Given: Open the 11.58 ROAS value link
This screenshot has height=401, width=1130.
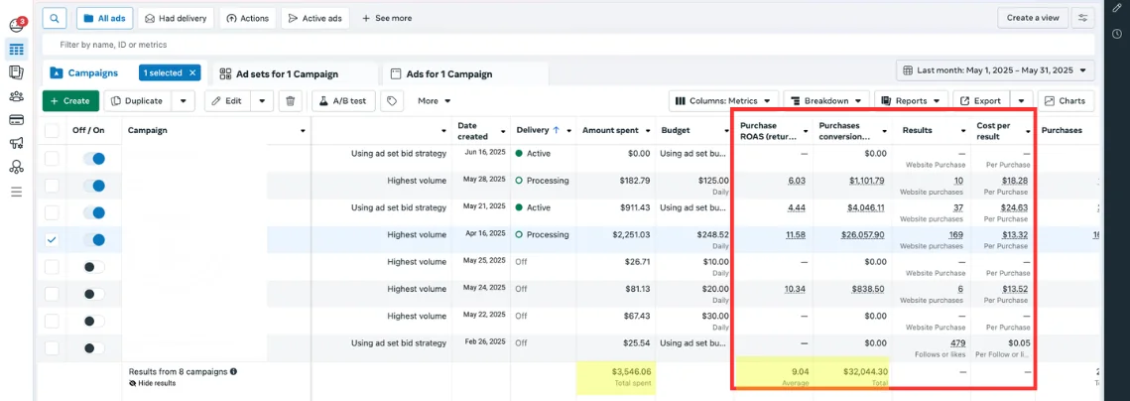Looking at the screenshot, I should tap(796, 235).
